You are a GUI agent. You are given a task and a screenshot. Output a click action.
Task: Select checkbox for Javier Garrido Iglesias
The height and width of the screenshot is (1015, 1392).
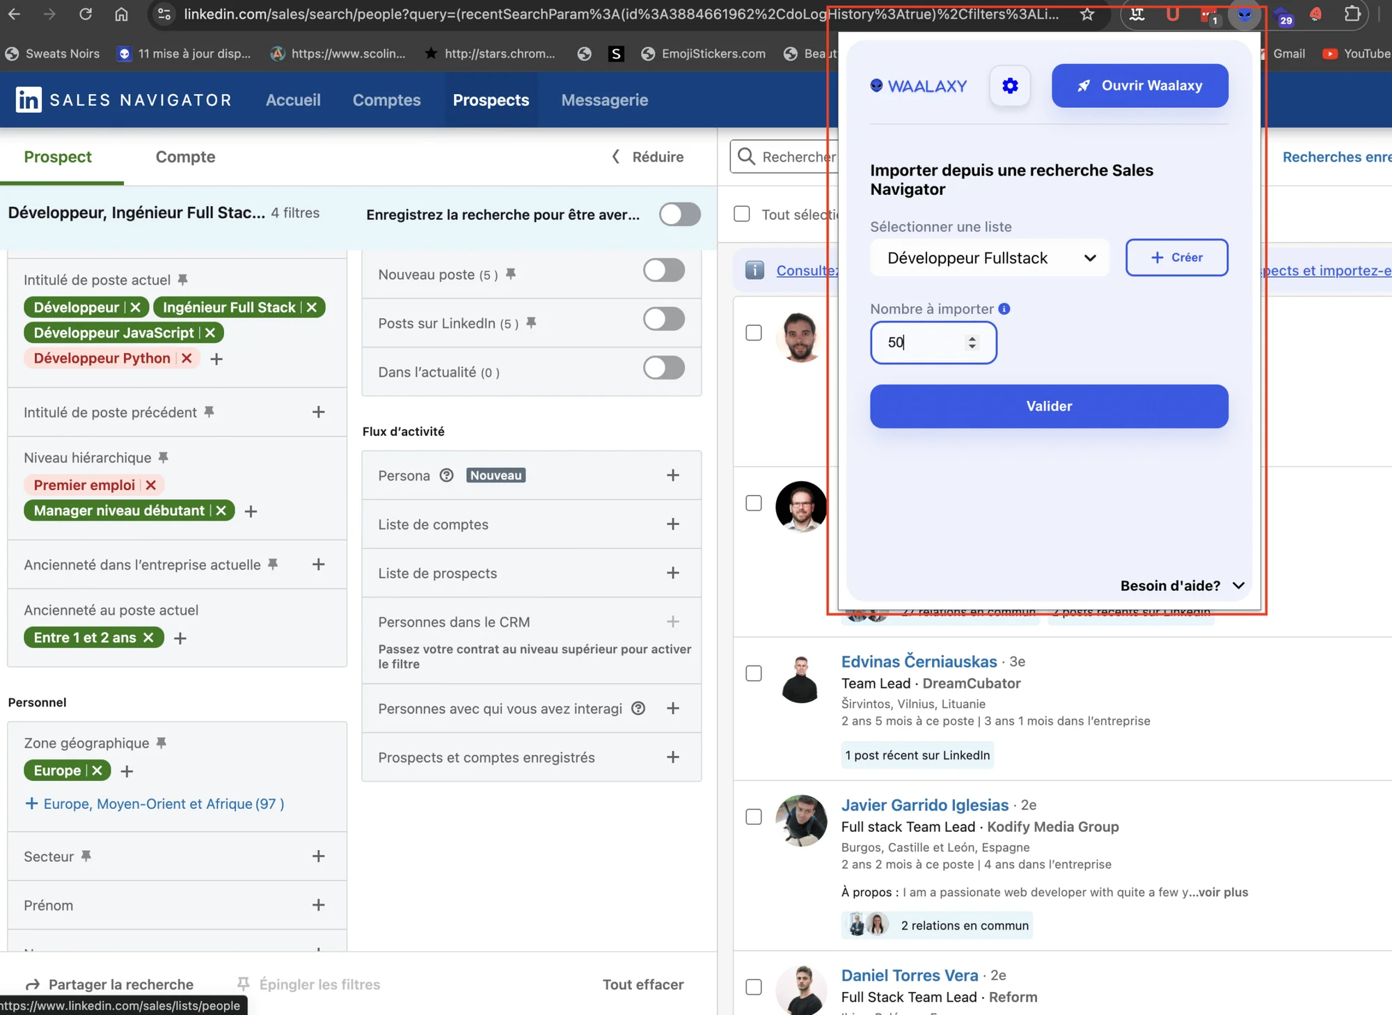[x=754, y=817]
